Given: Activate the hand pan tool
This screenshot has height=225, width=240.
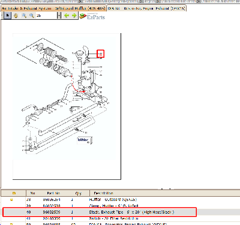Looking at the screenshot, I should [16, 16].
